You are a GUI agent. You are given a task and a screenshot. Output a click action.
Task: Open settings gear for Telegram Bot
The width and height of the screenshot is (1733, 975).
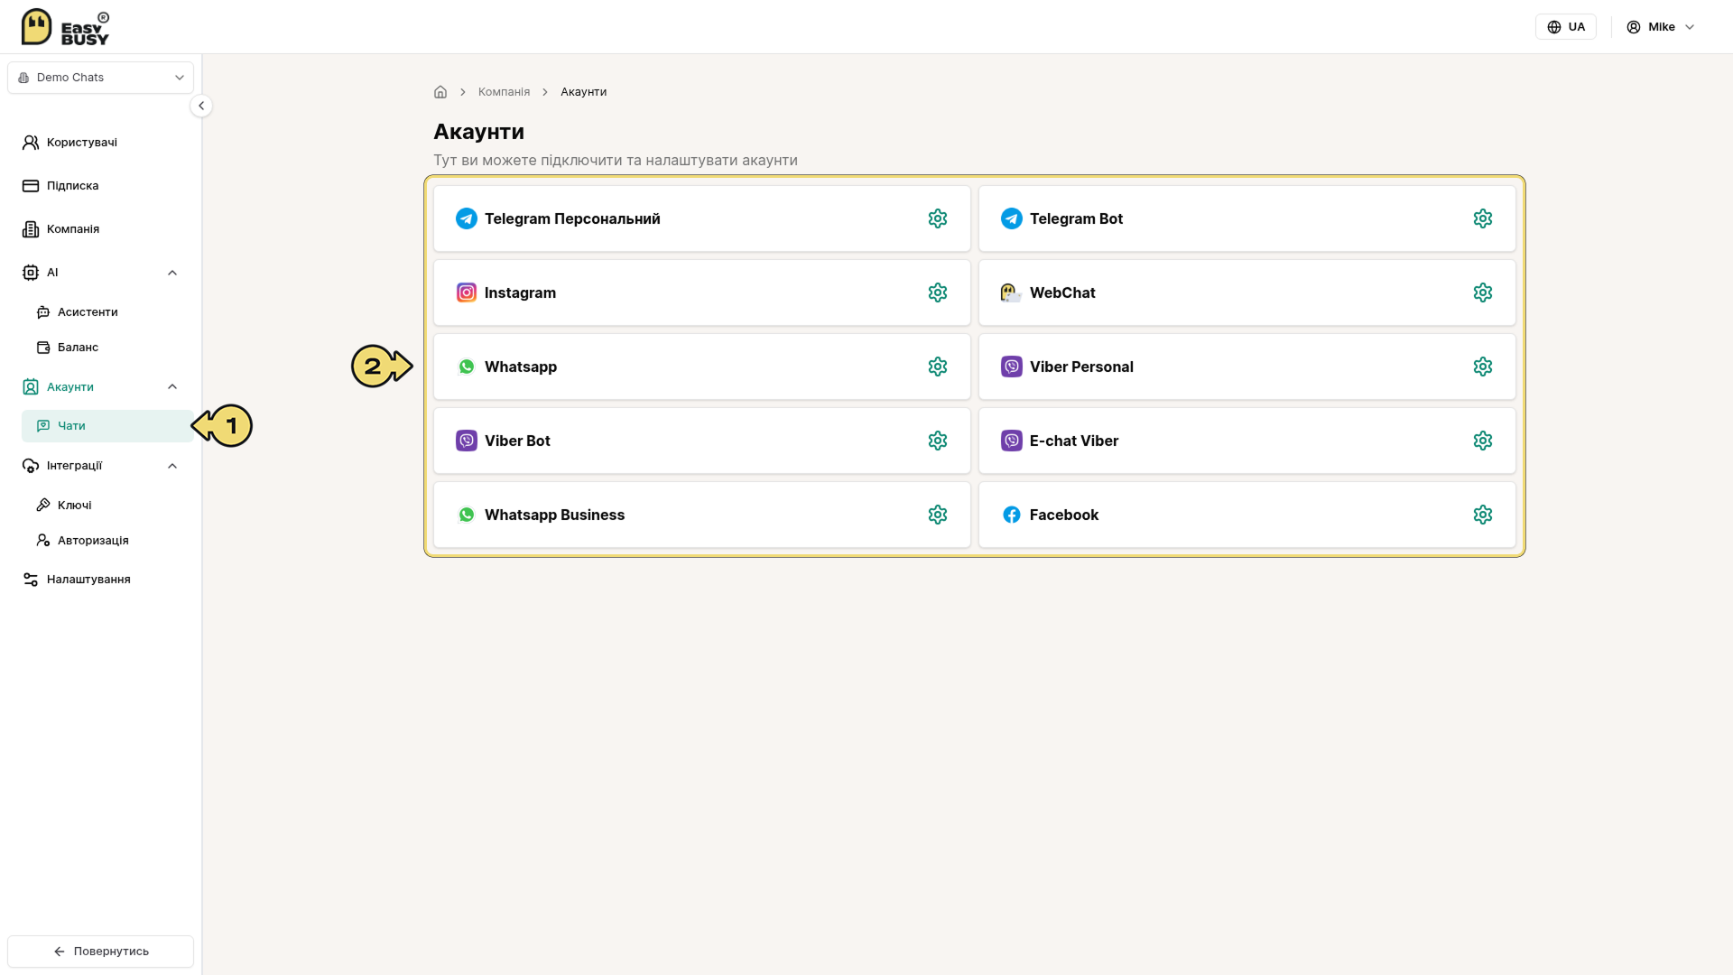[1483, 218]
